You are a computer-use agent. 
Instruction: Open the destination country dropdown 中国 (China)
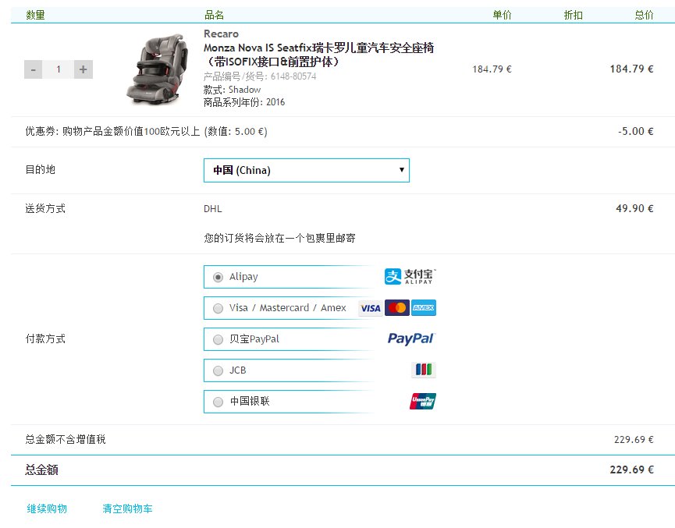307,170
